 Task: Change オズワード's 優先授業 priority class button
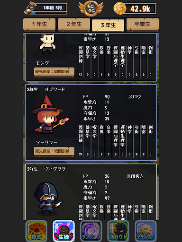[54, 151]
